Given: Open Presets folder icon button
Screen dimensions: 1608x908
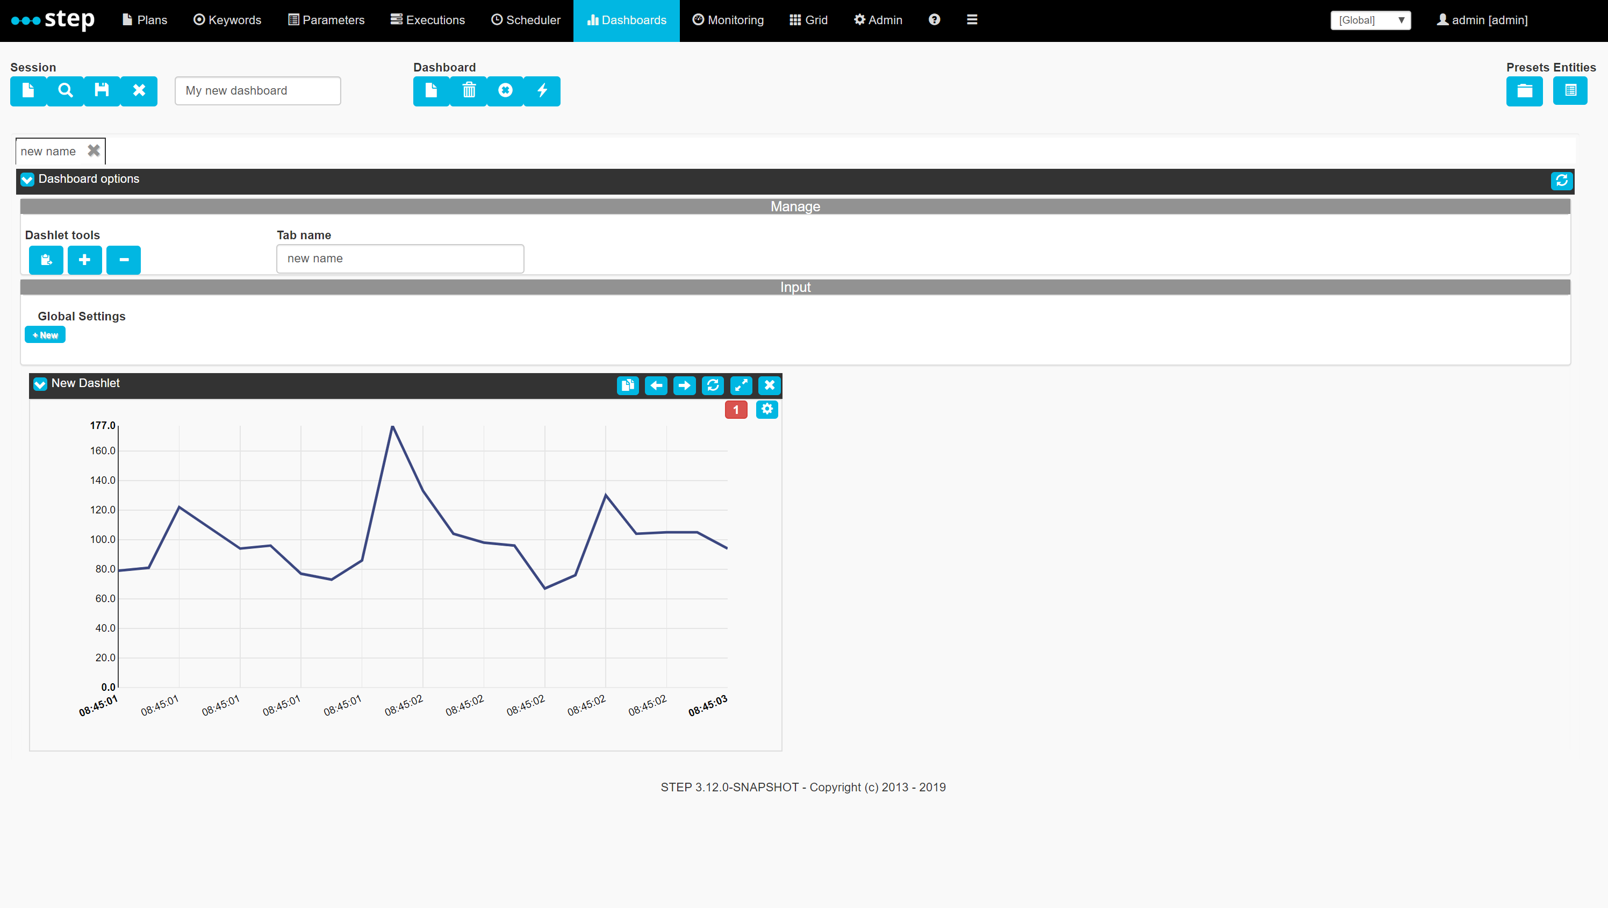Looking at the screenshot, I should pos(1524,91).
